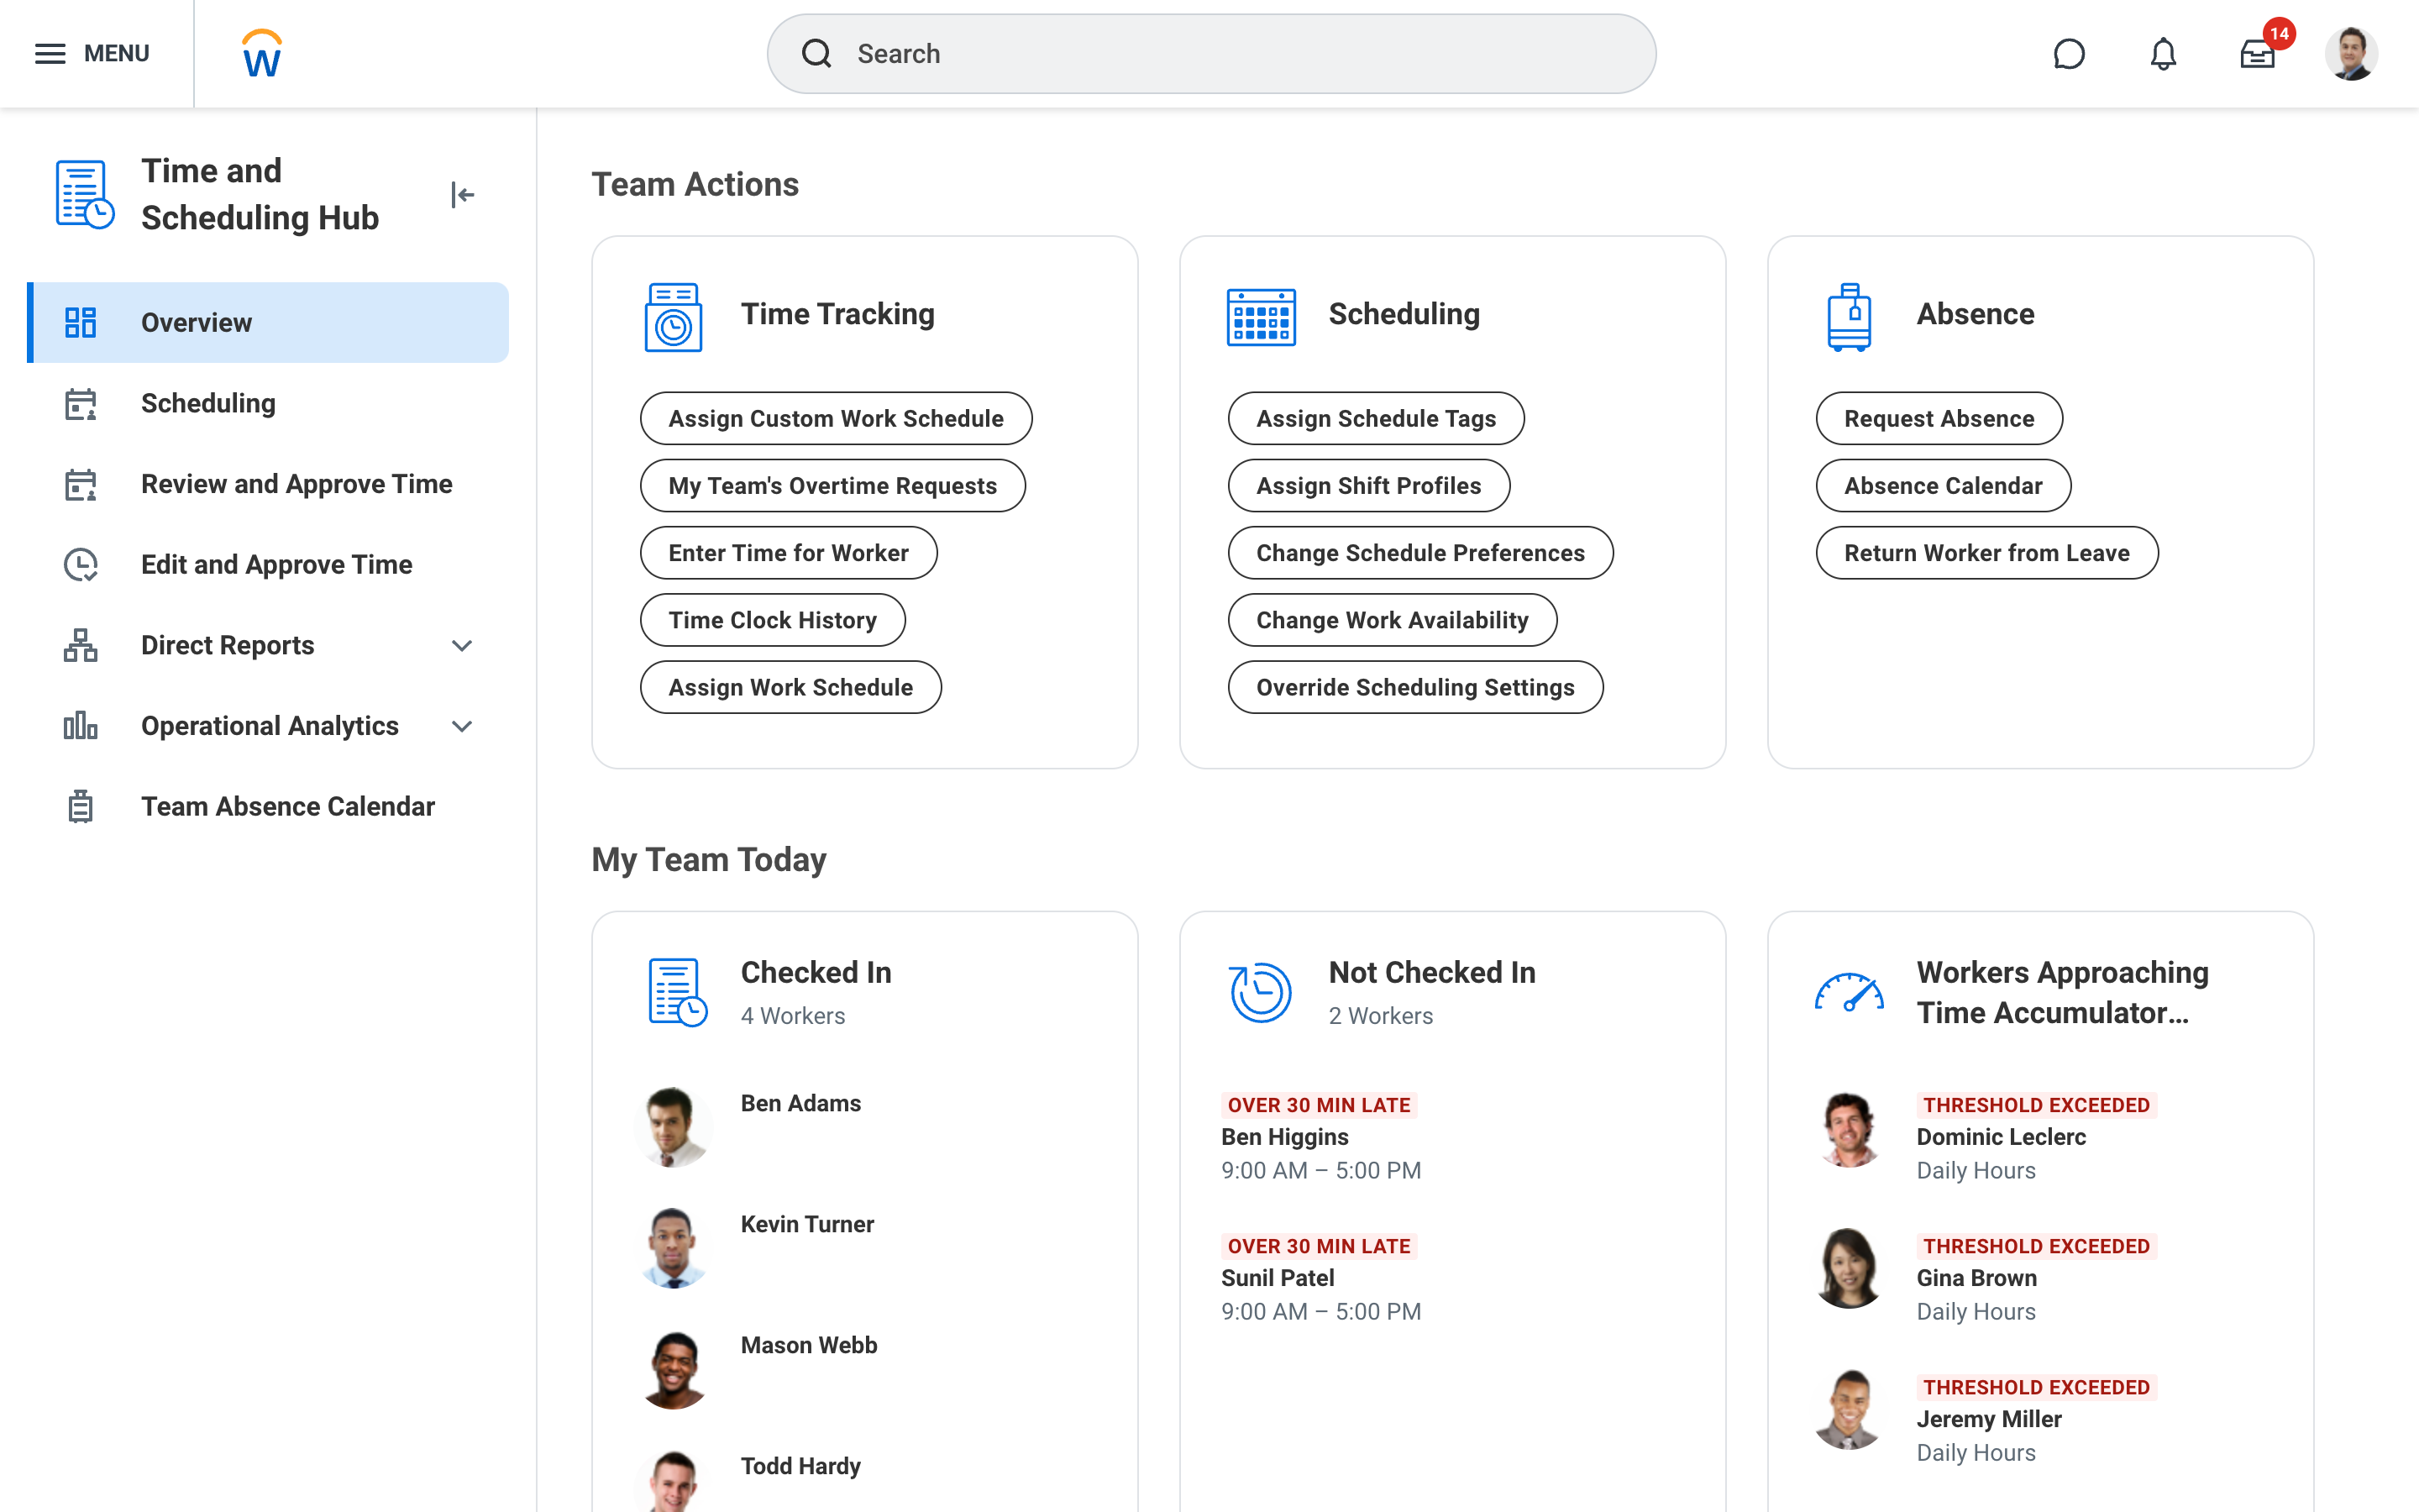The height and width of the screenshot is (1512, 2419).
Task: Click Ben Adams' profile photo
Action: 674,1126
